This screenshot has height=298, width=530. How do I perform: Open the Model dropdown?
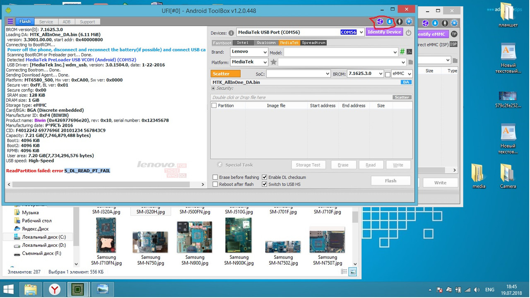click(x=395, y=52)
